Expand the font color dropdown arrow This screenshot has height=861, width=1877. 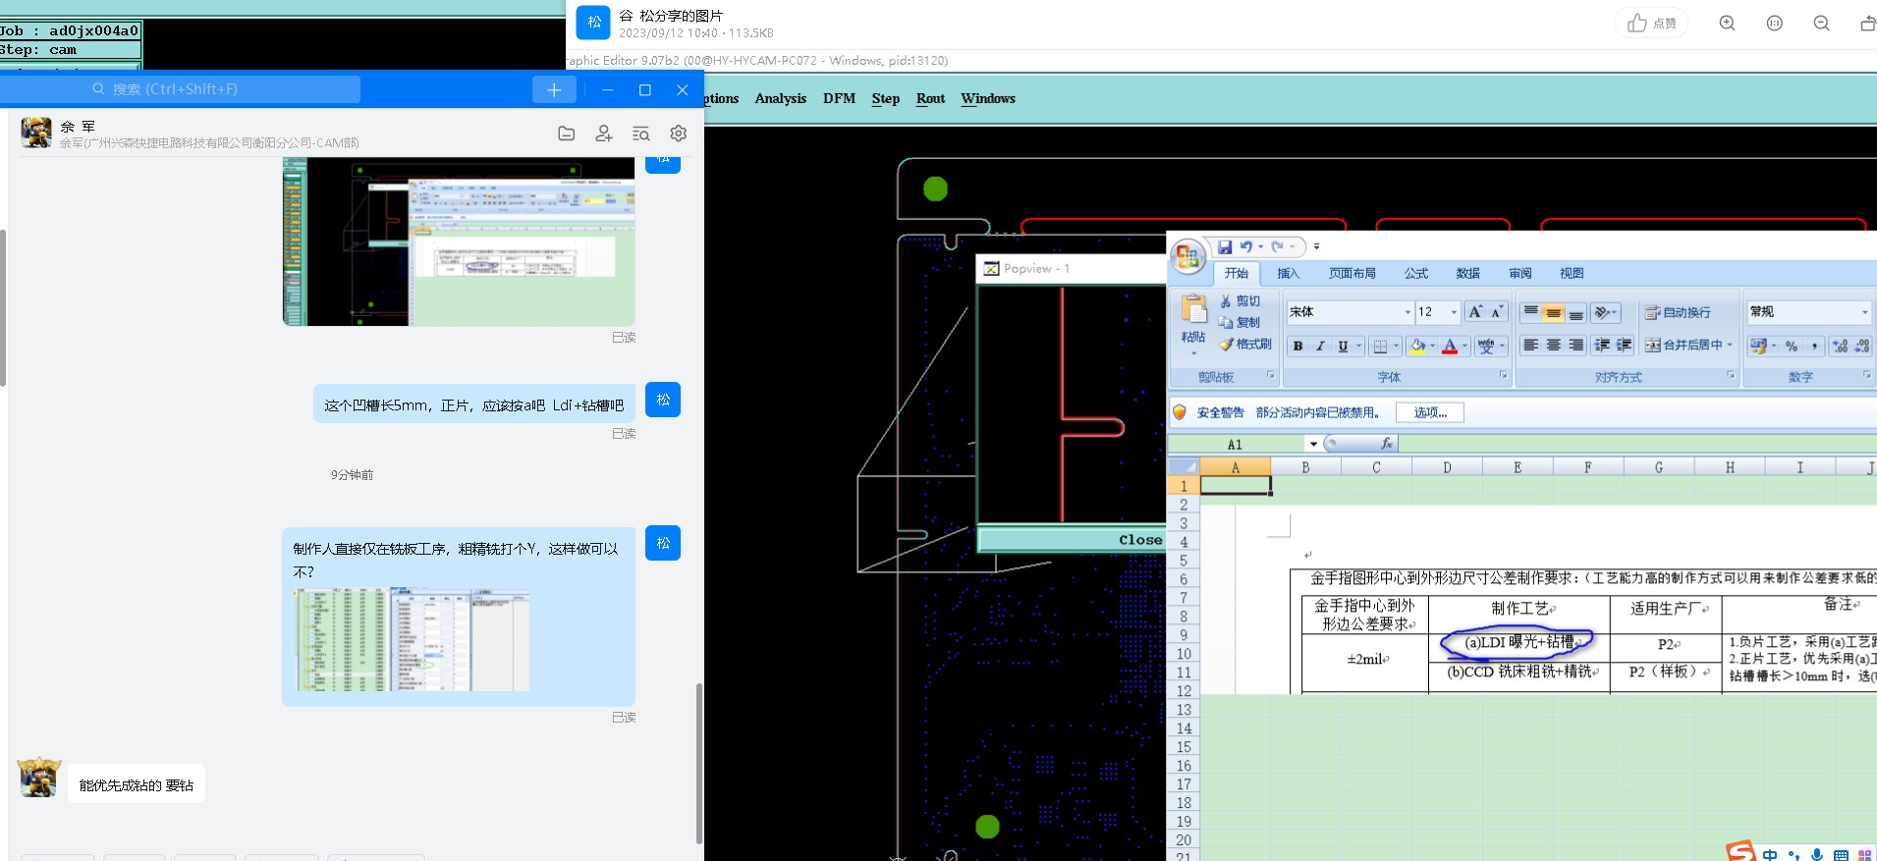pos(1464,346)
